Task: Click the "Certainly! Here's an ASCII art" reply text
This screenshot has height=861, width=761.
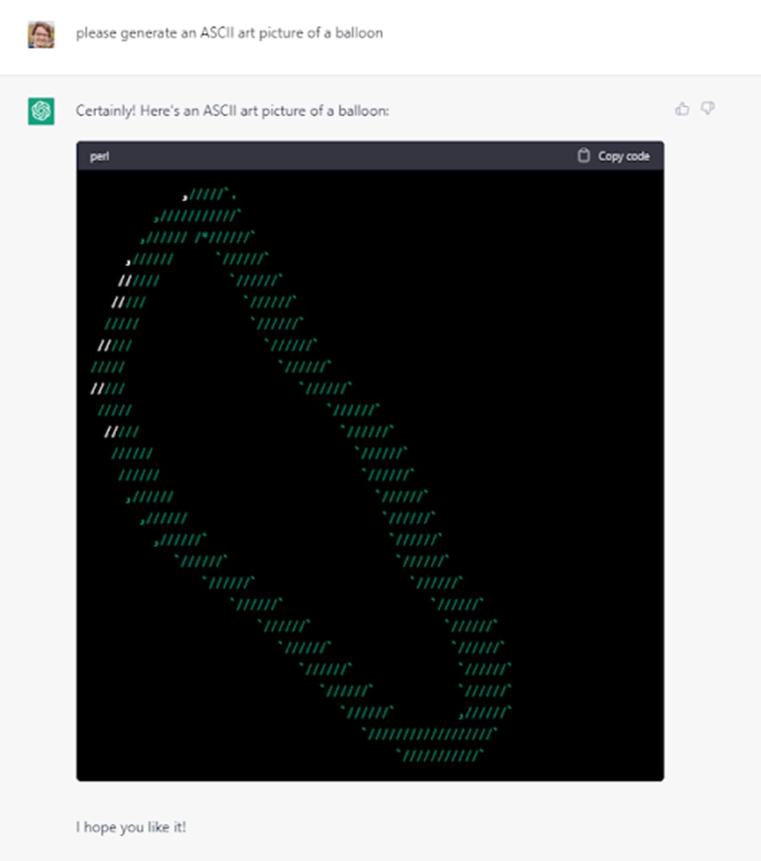Action: [232, 111]
